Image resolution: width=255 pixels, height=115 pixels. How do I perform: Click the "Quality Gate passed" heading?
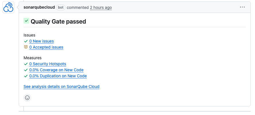pos(58,22)
